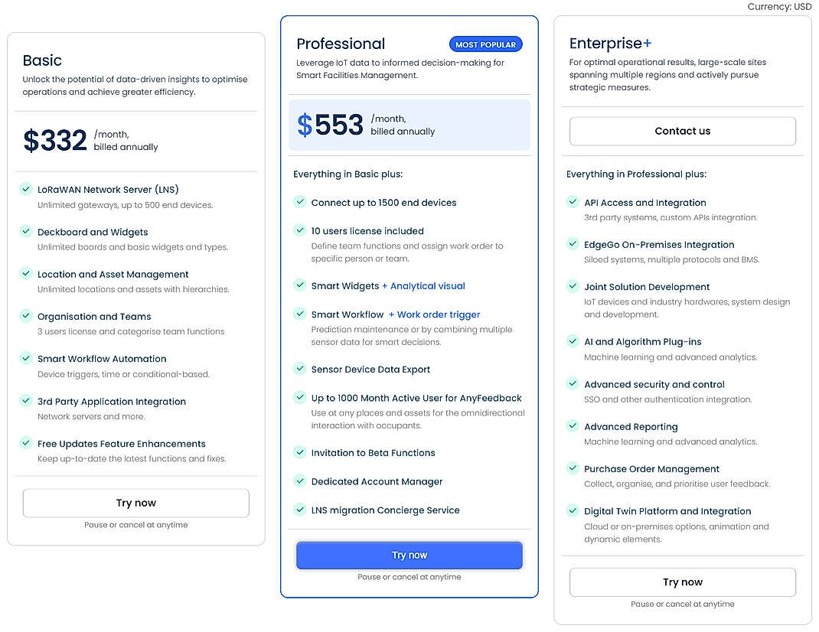Screen dimensions: 819x632
Task: Click the checkmark beside API Access and Integration
Action: point(573,202)
